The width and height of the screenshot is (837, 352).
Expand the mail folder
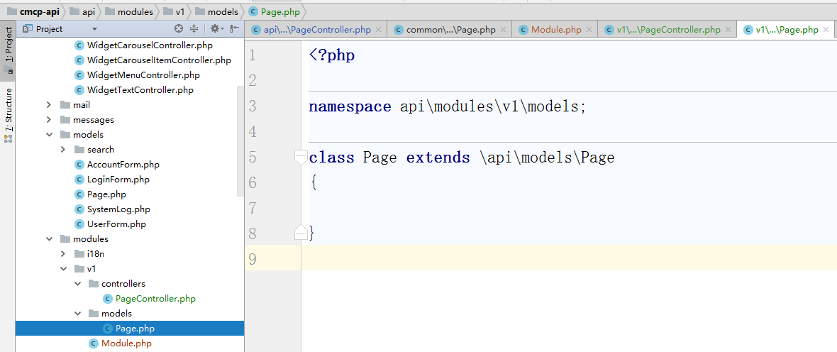coord(49,105)
